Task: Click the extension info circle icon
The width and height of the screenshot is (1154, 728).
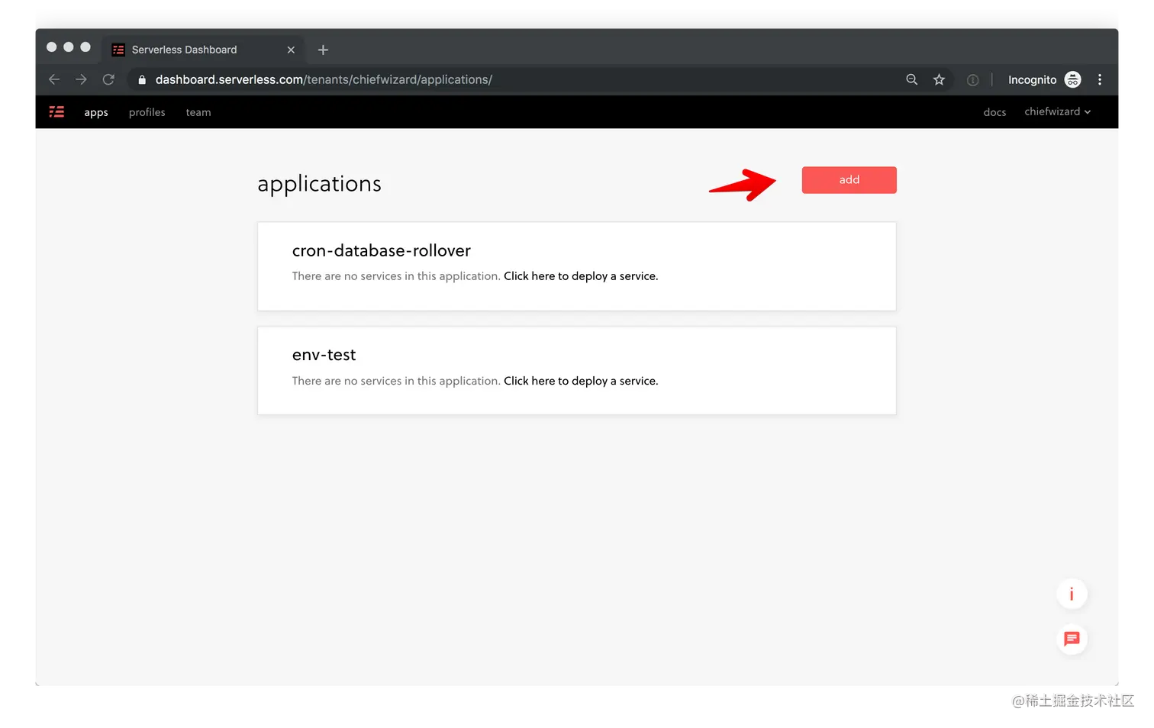Action: [x=972, y=80]
